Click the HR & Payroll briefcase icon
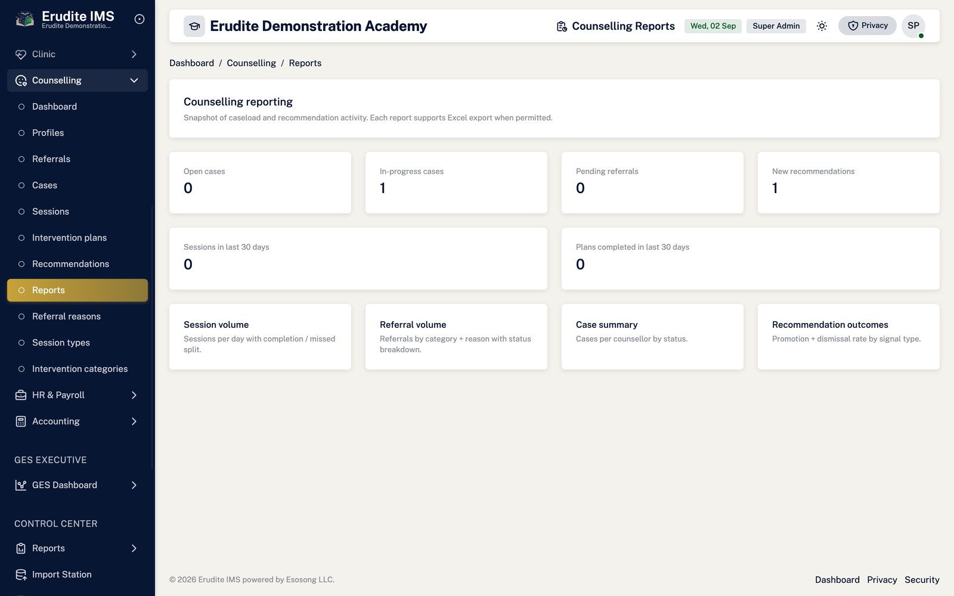The height and width of the screenshot is (596, 954). 21,395
